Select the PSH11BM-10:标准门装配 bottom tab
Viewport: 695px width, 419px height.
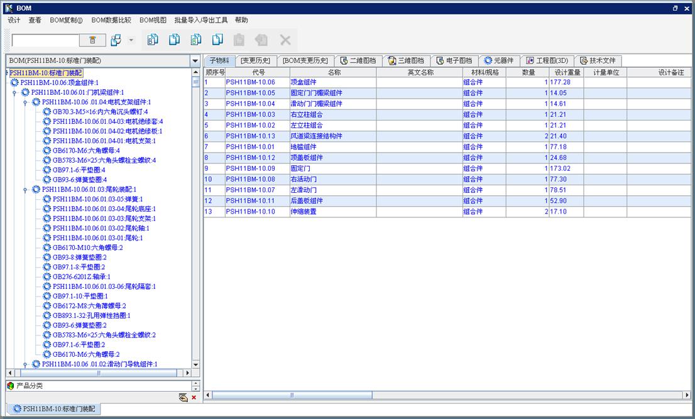tap(54, 409)
